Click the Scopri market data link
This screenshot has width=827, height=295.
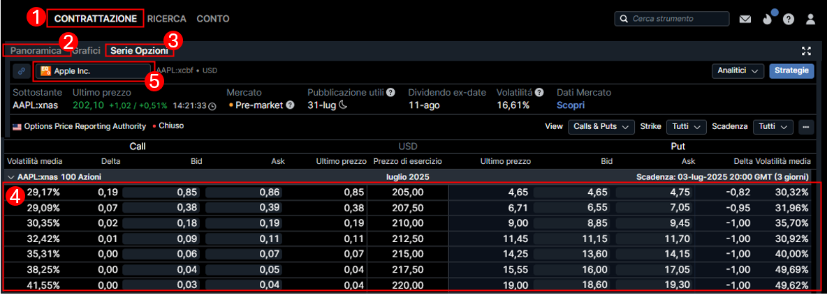point(571,105)
